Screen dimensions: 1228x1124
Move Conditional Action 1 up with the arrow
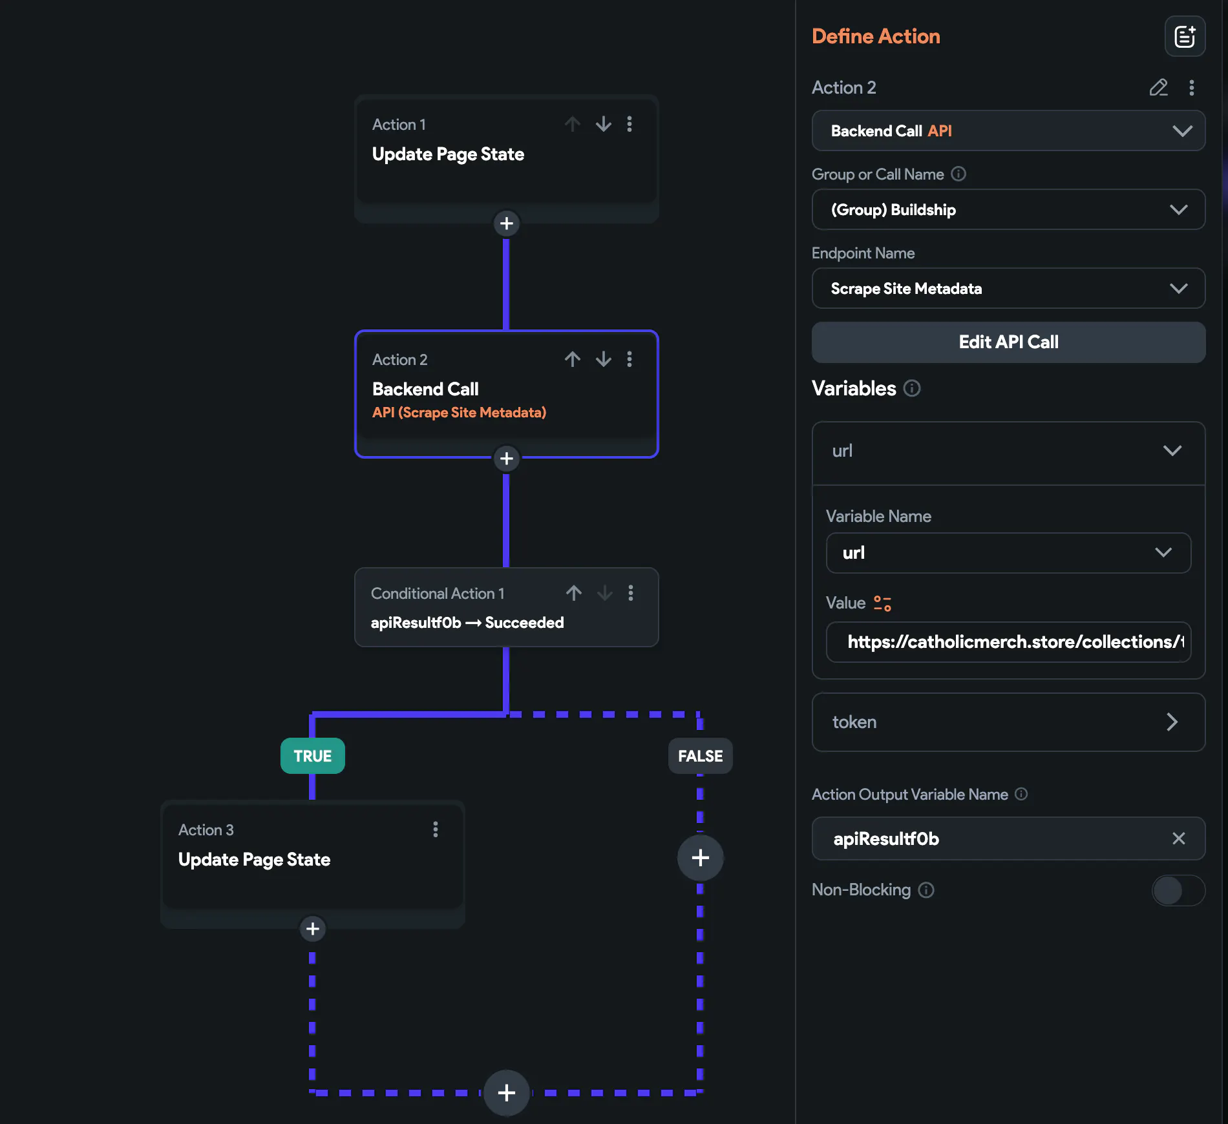point(574,592)
